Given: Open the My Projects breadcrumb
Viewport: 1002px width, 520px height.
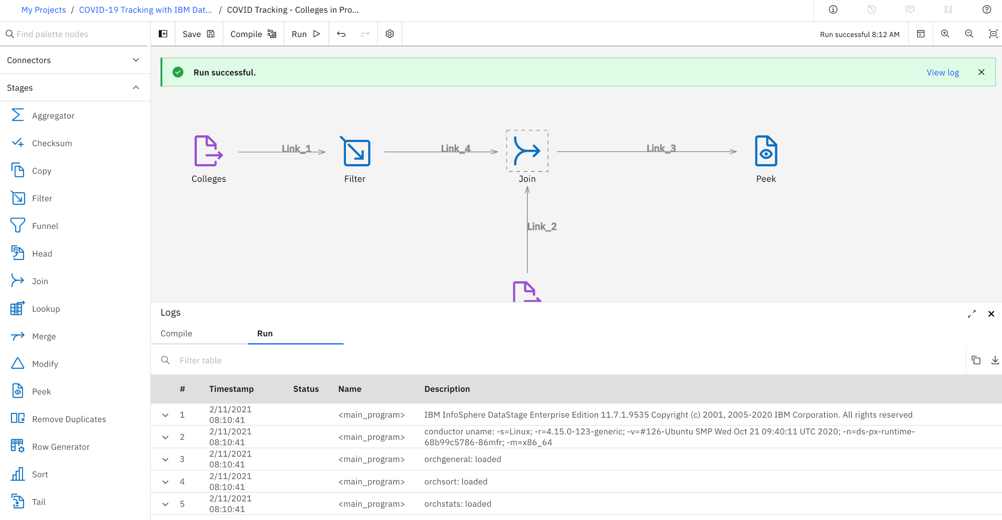Looking at the screenshot, I should (x=43, y=10).
